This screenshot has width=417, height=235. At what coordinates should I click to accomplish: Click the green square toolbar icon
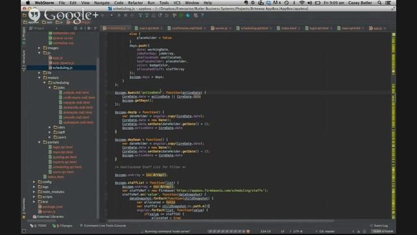point(181,16)
